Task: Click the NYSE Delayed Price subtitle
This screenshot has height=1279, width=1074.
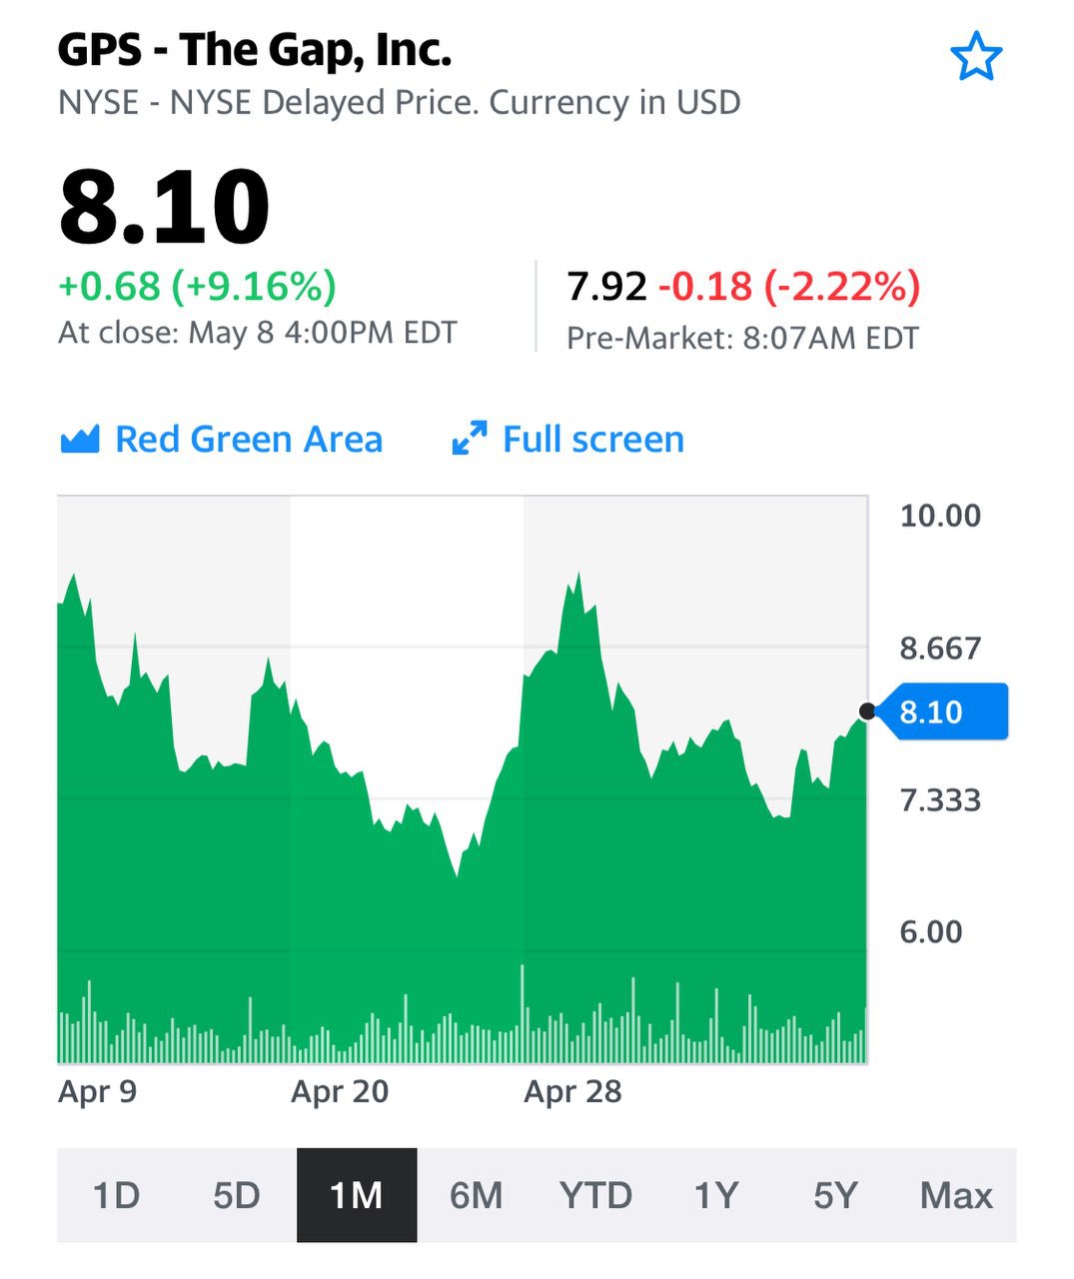Action: point(400,102)
